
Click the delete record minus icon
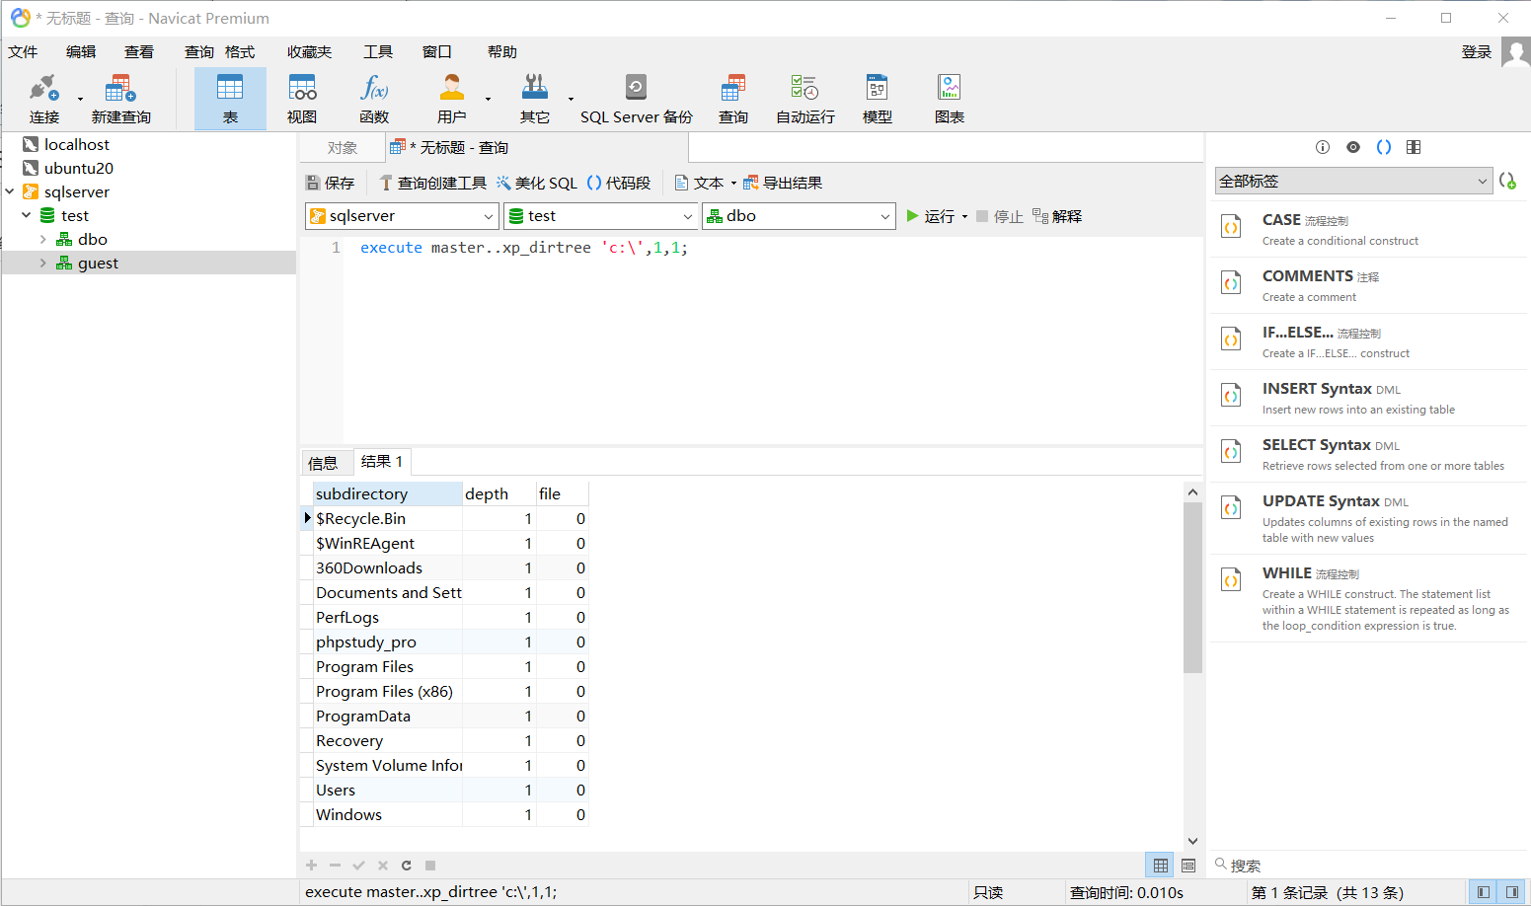pyautogui.click(x=335, y=866)
